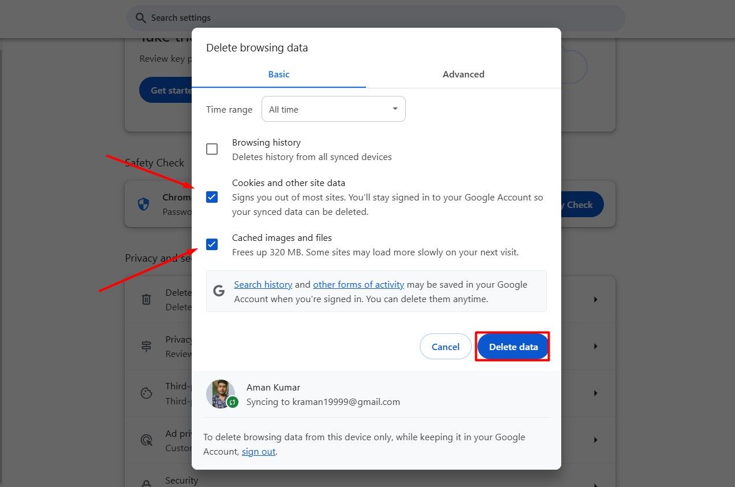Disable Cached images and files
The image size is (735, 487).
pyautogui.click(x=212, y=244)
